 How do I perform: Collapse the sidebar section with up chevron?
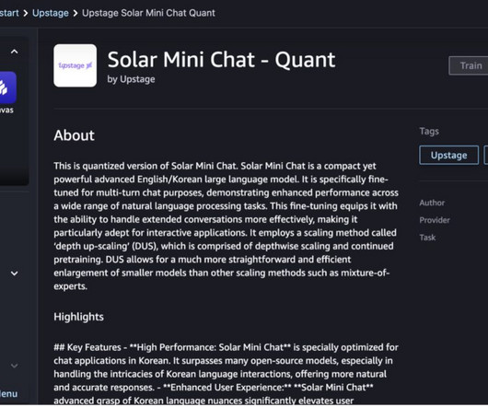click(x=15, y=52)
